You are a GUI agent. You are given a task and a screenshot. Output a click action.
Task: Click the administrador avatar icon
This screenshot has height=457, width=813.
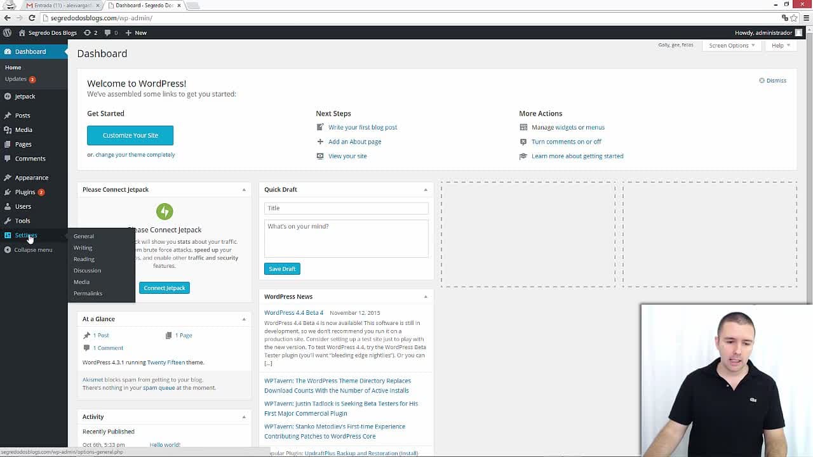pos(799,32)
